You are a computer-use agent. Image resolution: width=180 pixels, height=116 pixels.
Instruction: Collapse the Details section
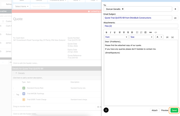(16, 73)
